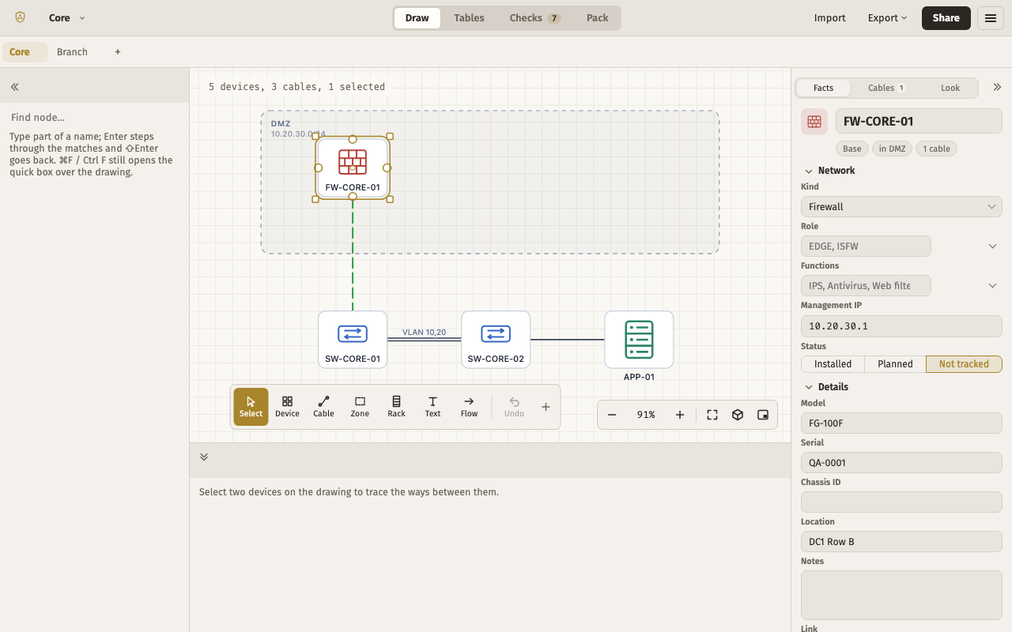Open the hamburger main menu

pyautogui.click(x=991, y=18)
